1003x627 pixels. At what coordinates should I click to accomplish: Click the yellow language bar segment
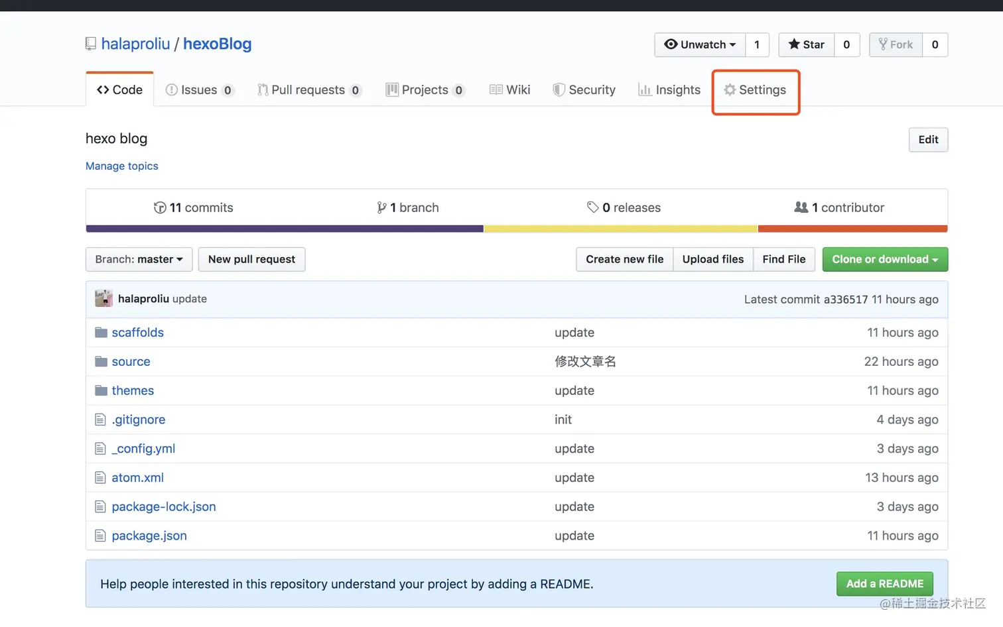click(621, 229)
